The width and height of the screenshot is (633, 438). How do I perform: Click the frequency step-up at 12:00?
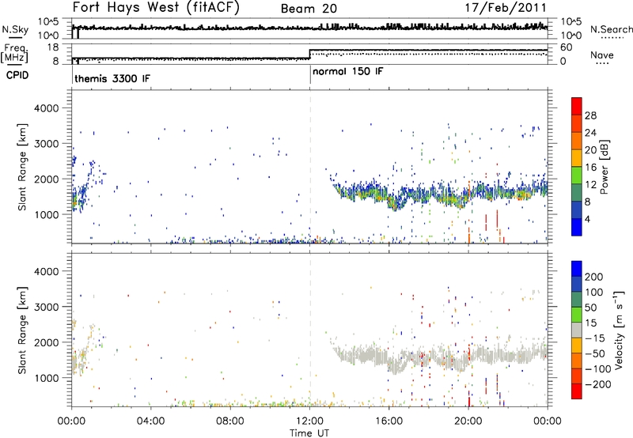[309, 54]
